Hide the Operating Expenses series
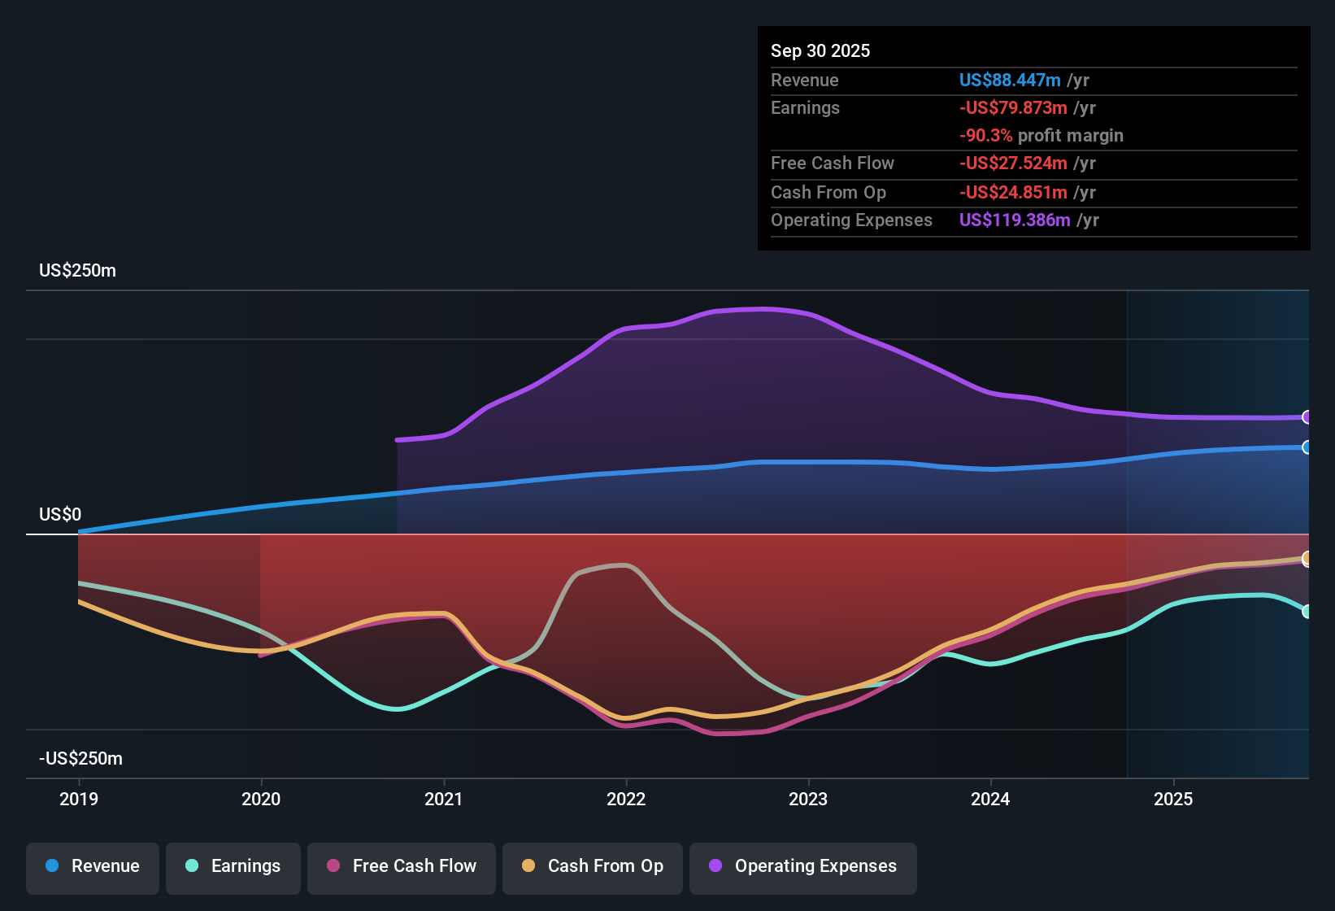The image size is (1335, 911). point(803,866)
